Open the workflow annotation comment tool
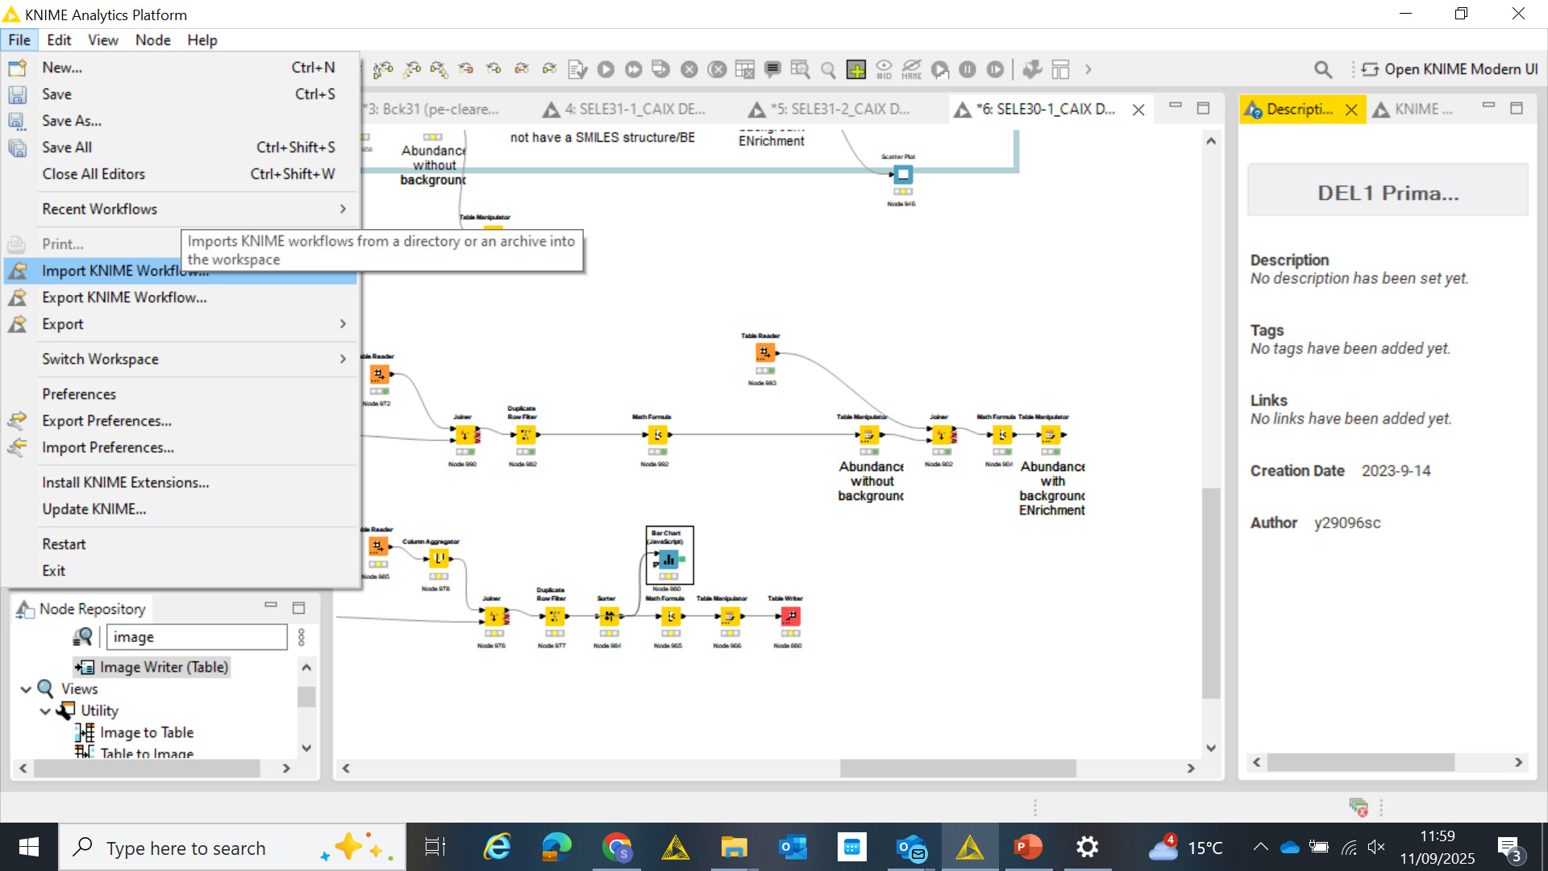Screen dimensions: 1548x871 (772, 69)
